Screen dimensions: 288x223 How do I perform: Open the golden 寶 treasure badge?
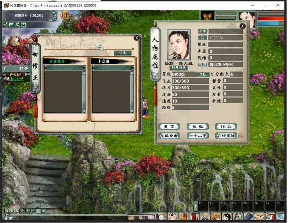tap(64, 15)
